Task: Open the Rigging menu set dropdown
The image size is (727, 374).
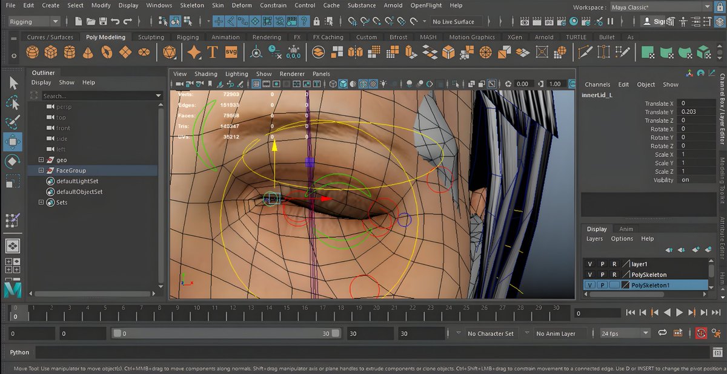Action: point(55,22)
